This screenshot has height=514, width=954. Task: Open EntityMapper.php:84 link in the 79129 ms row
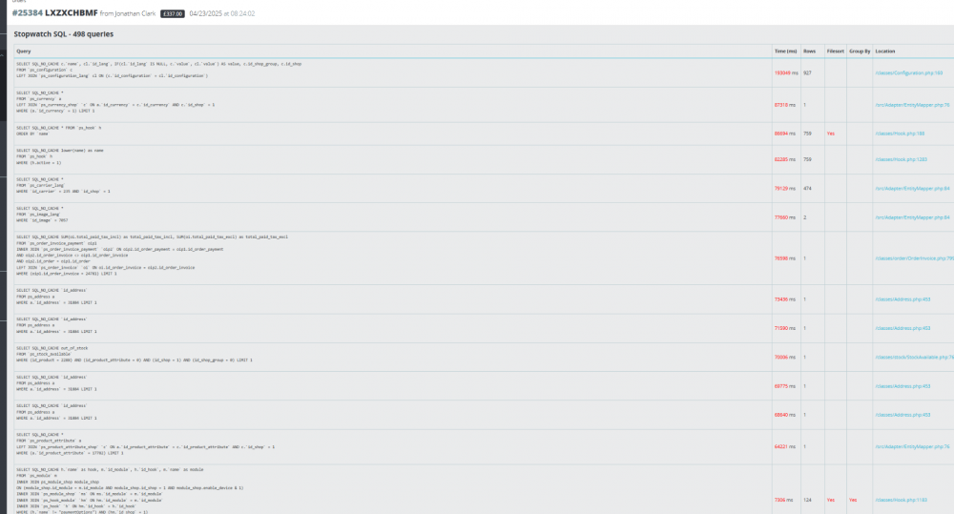912,189
